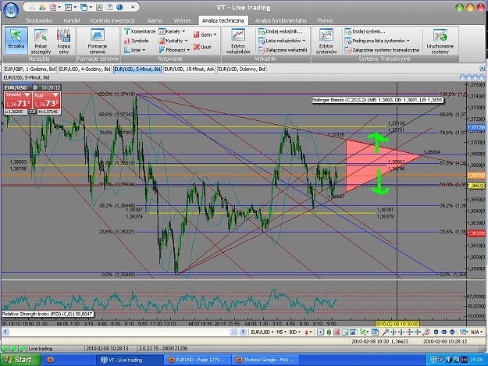Switch to EUR/USD, 4-Godziny chart tab
Viewport: 488px width, 366px height.
[84, 69]
